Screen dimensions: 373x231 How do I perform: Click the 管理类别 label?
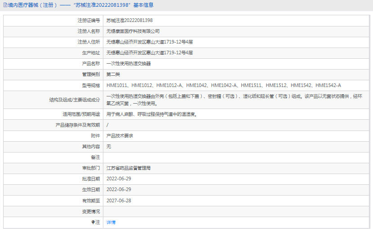point(91,74)
